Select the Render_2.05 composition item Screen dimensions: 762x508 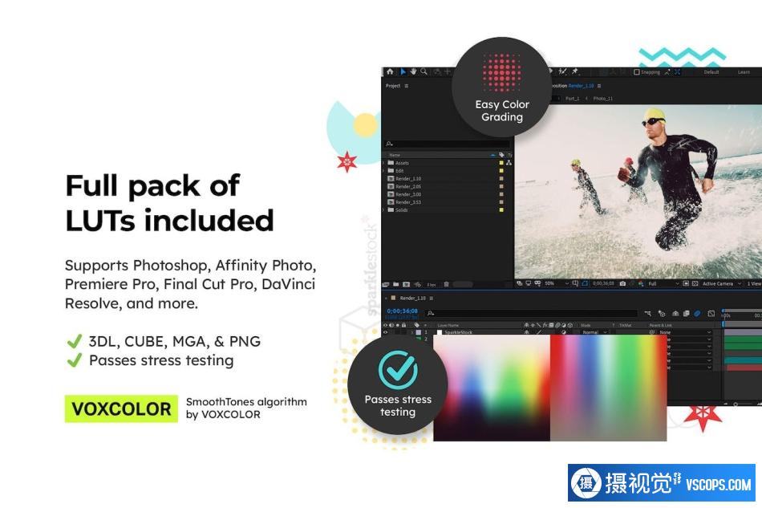403,187
